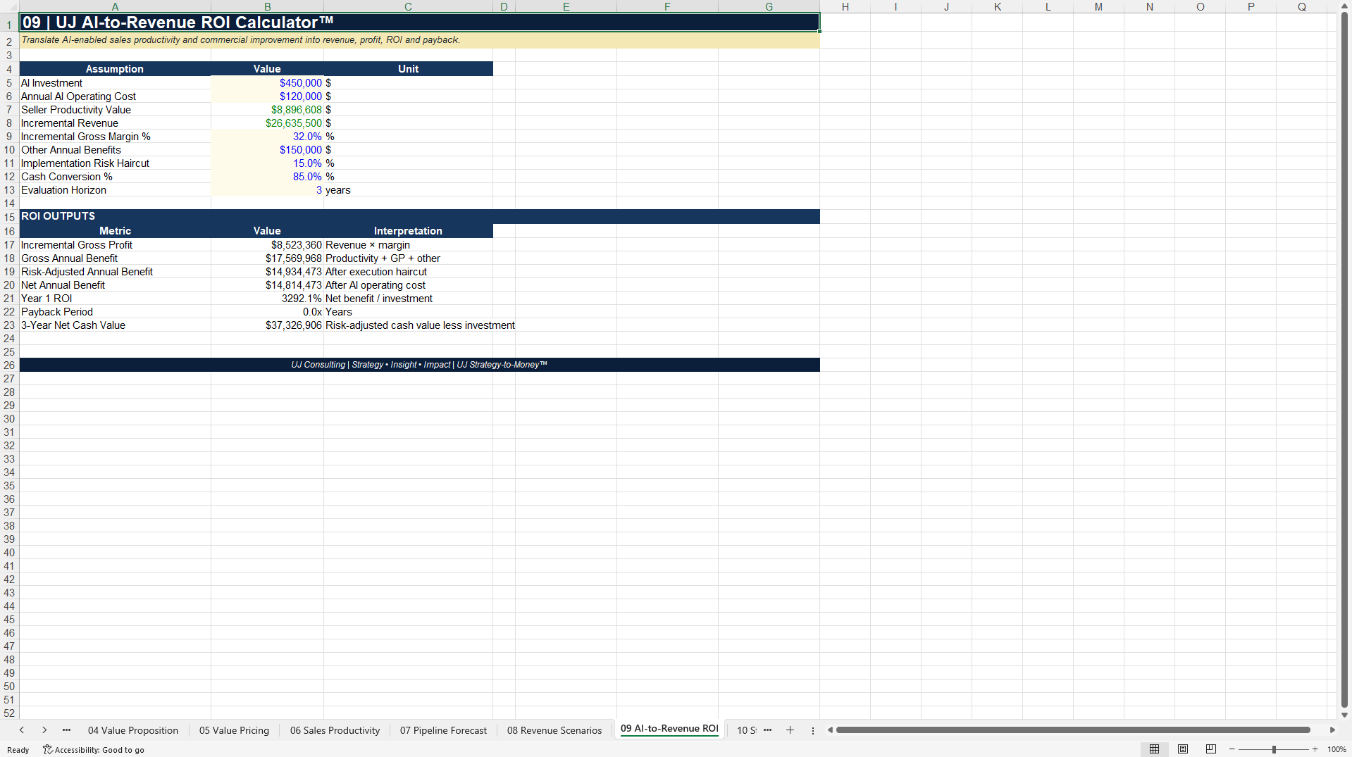Click horizontal scrollbar right arrow
1352x757 pixels.
pyautogui.click(x=1332, y=730)
